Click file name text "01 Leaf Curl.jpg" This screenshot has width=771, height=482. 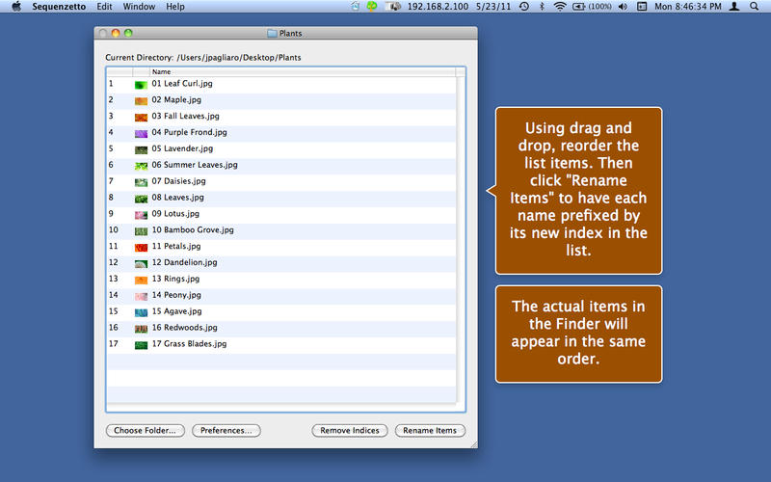182,84
